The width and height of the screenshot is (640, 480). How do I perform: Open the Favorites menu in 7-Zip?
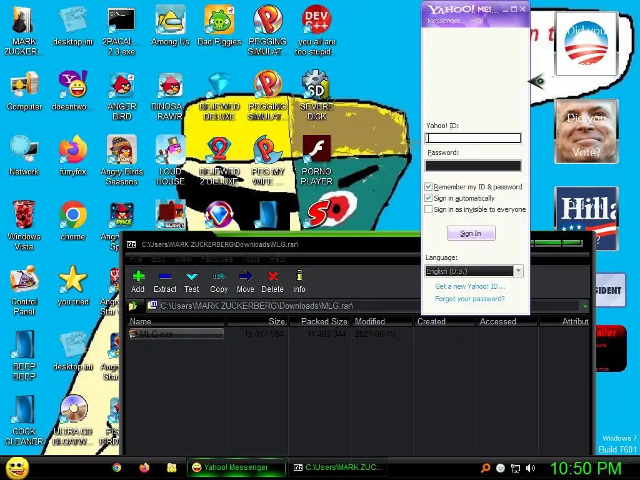pyautogui.click(x=216, y=259)
